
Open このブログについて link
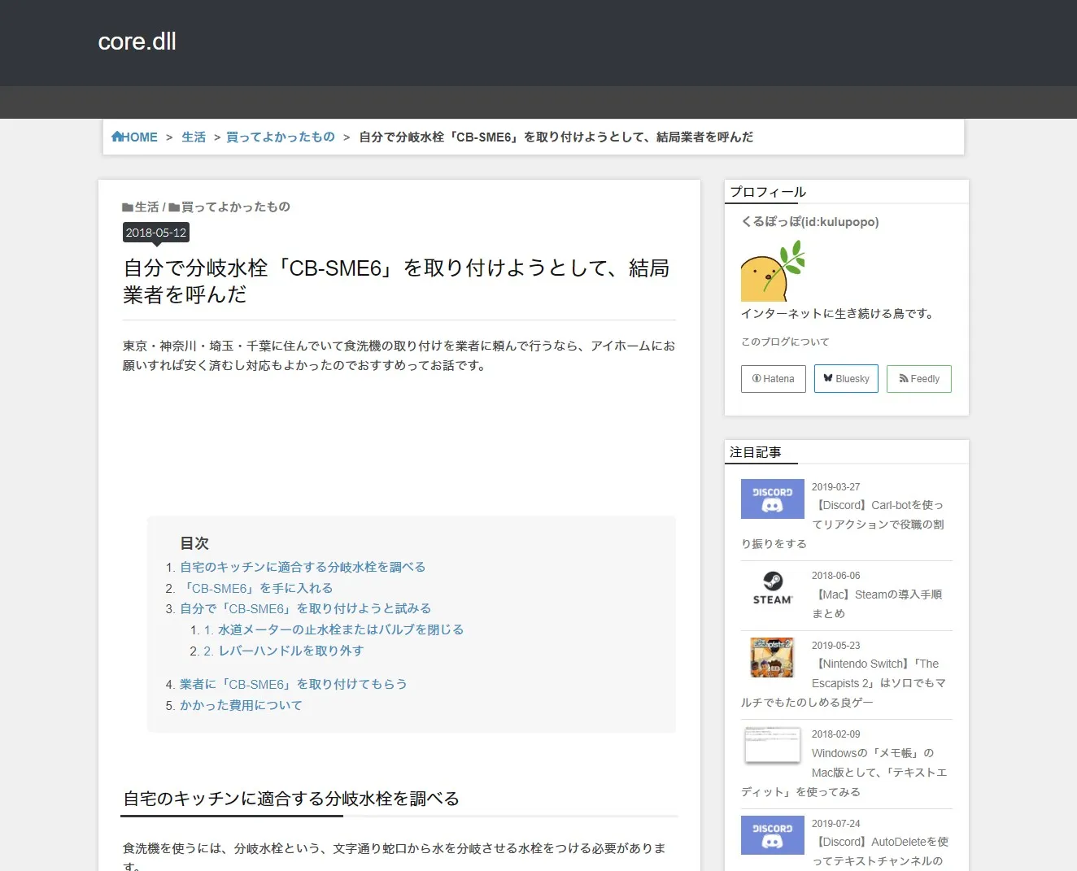click(785, 342)
